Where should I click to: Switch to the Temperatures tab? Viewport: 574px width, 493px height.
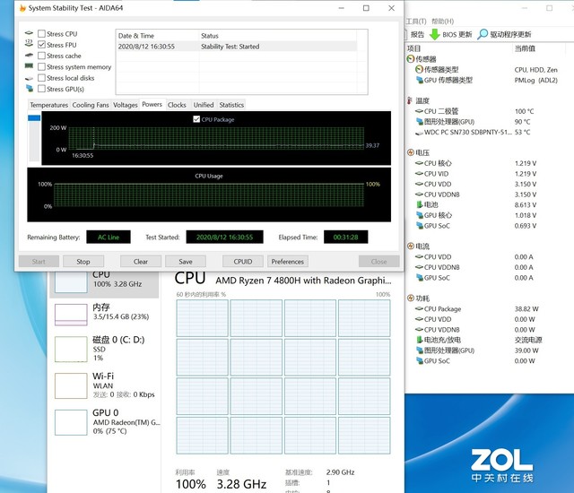click(48, 105)
